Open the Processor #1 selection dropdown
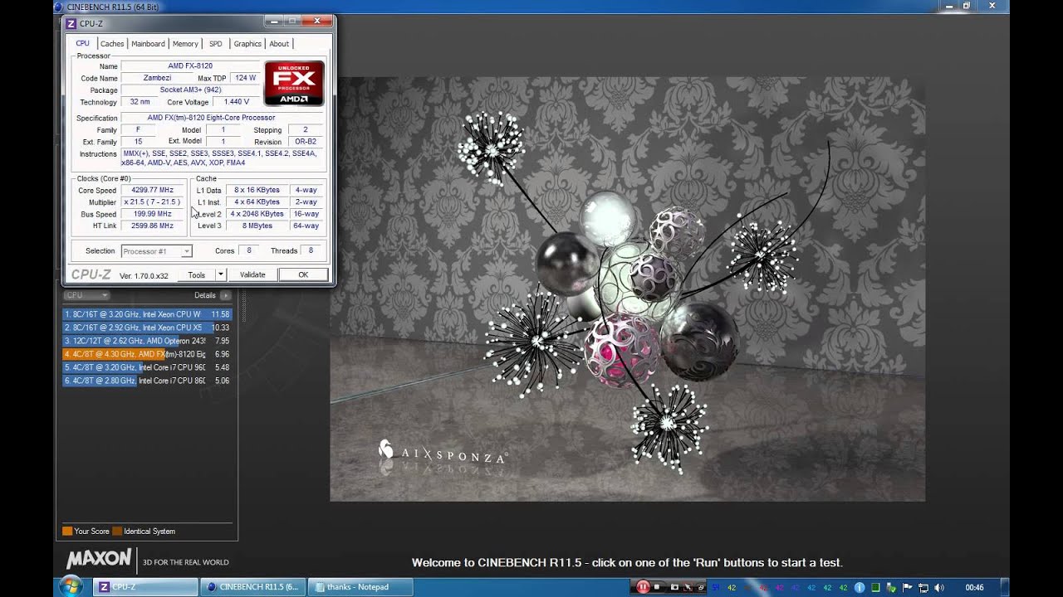Screen dimensions: 1063x597 coord(156,251)
